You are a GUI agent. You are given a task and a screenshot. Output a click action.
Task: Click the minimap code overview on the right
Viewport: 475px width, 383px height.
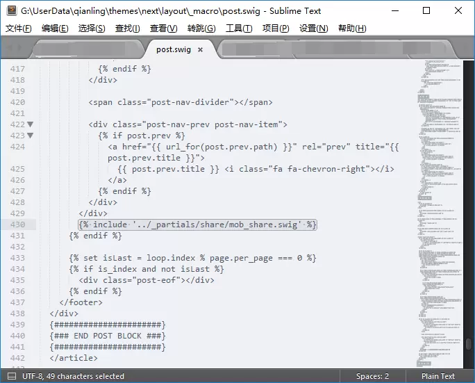441,209
